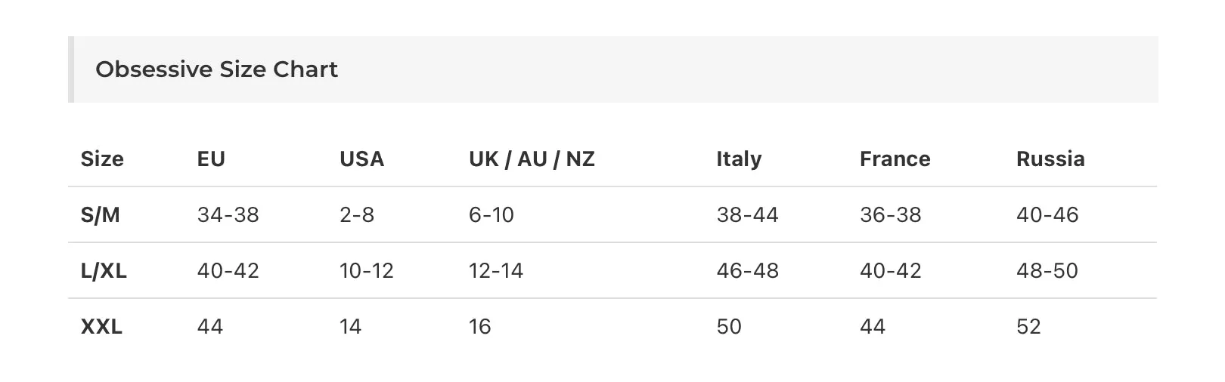The image size is (1225, 382).
Task: Click the Italy 46-48 cell
Action: point(747,271)
